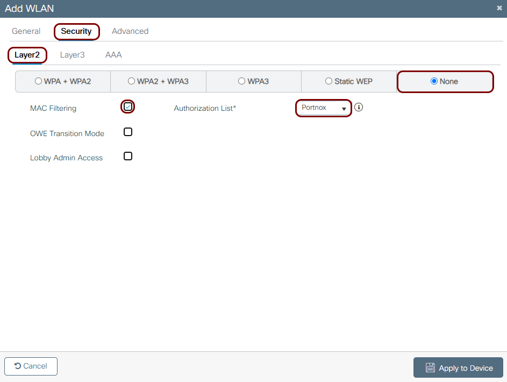
Task: Choose WPA2 + WPA3 security mode
Action: (x=131, y=81)
